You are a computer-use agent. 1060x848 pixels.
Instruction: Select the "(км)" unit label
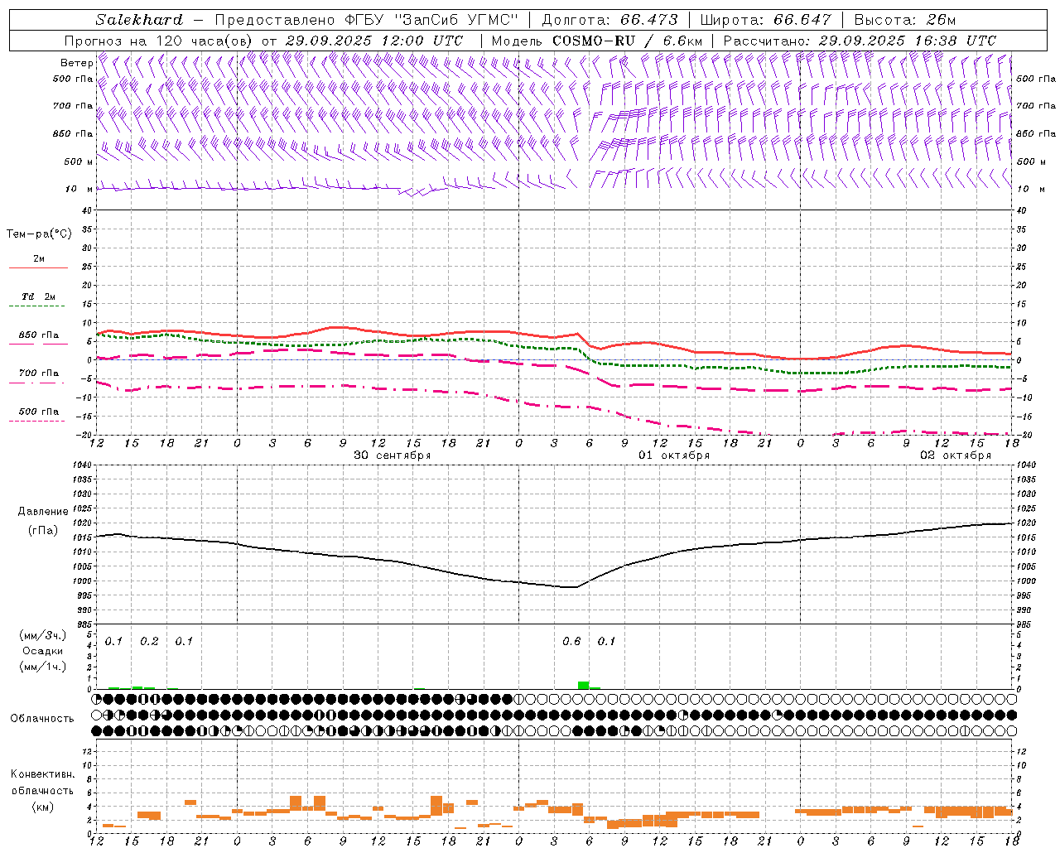point(42,807)
